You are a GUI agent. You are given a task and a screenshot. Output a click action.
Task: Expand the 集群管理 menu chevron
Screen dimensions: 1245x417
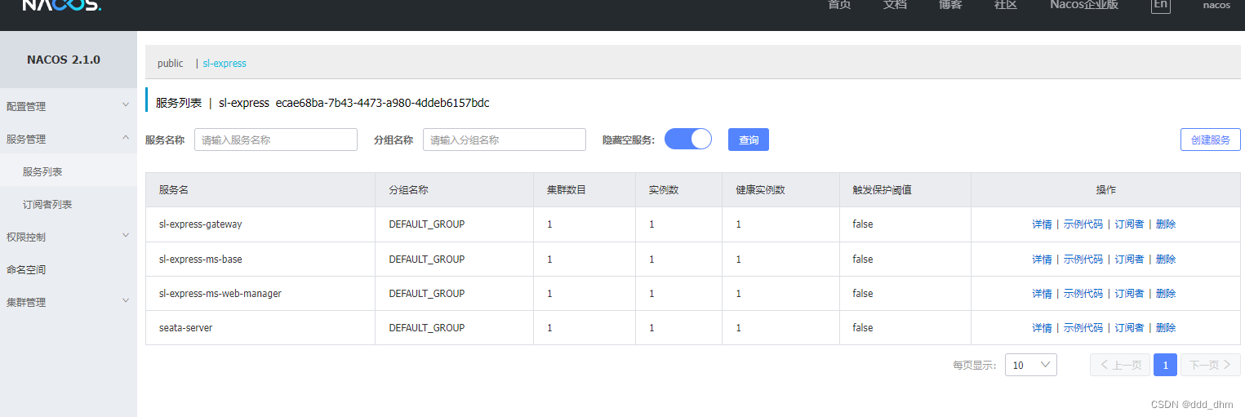(126, 301)
